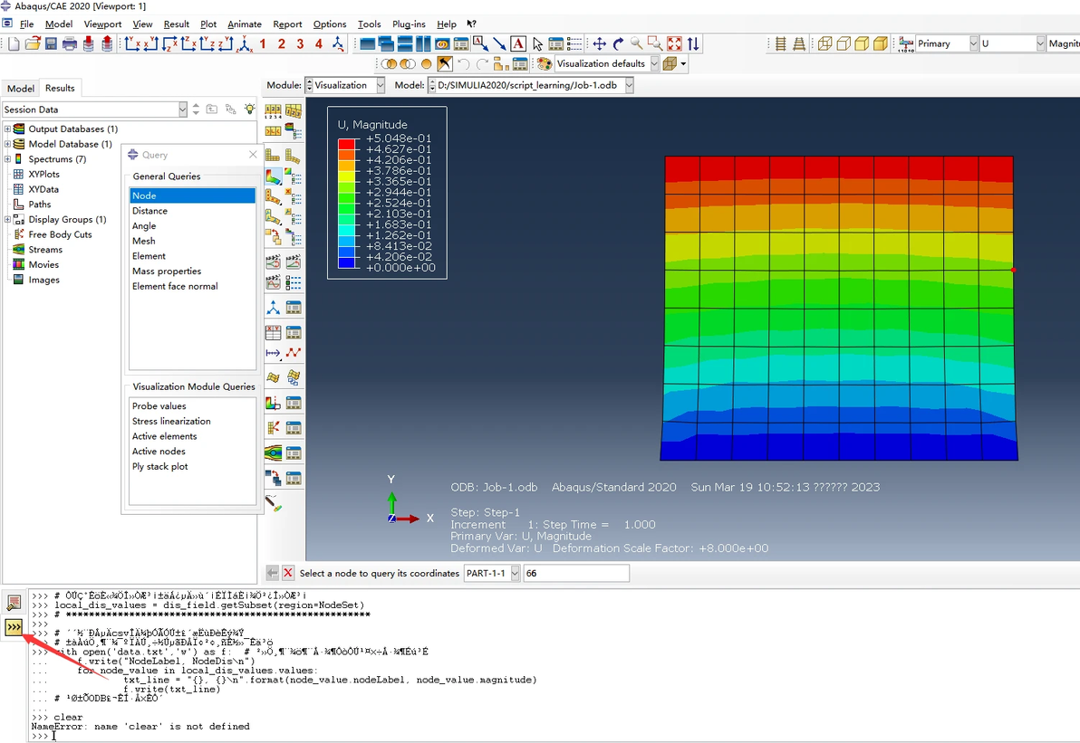
Task: Click the red cancel procedure button
Action: click(288, 573)
